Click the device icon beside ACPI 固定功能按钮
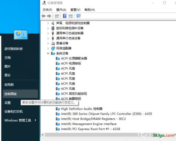The image size is (176, 141). 58,94
